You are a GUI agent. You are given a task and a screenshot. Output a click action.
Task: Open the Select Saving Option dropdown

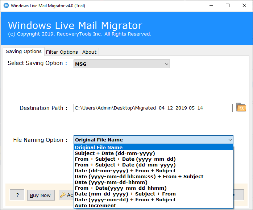pyautogui.click(x=122, y=64)
